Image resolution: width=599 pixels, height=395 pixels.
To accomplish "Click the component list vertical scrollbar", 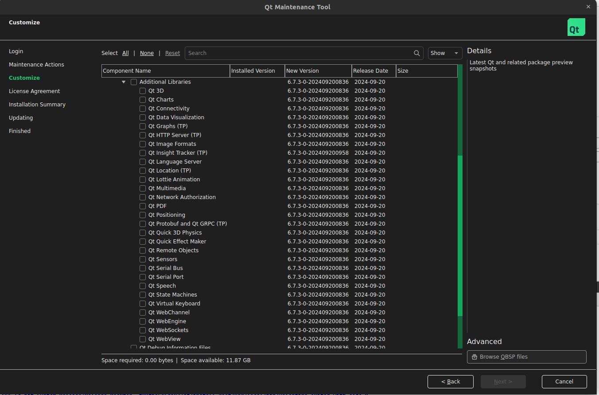I will coord(460,235).
